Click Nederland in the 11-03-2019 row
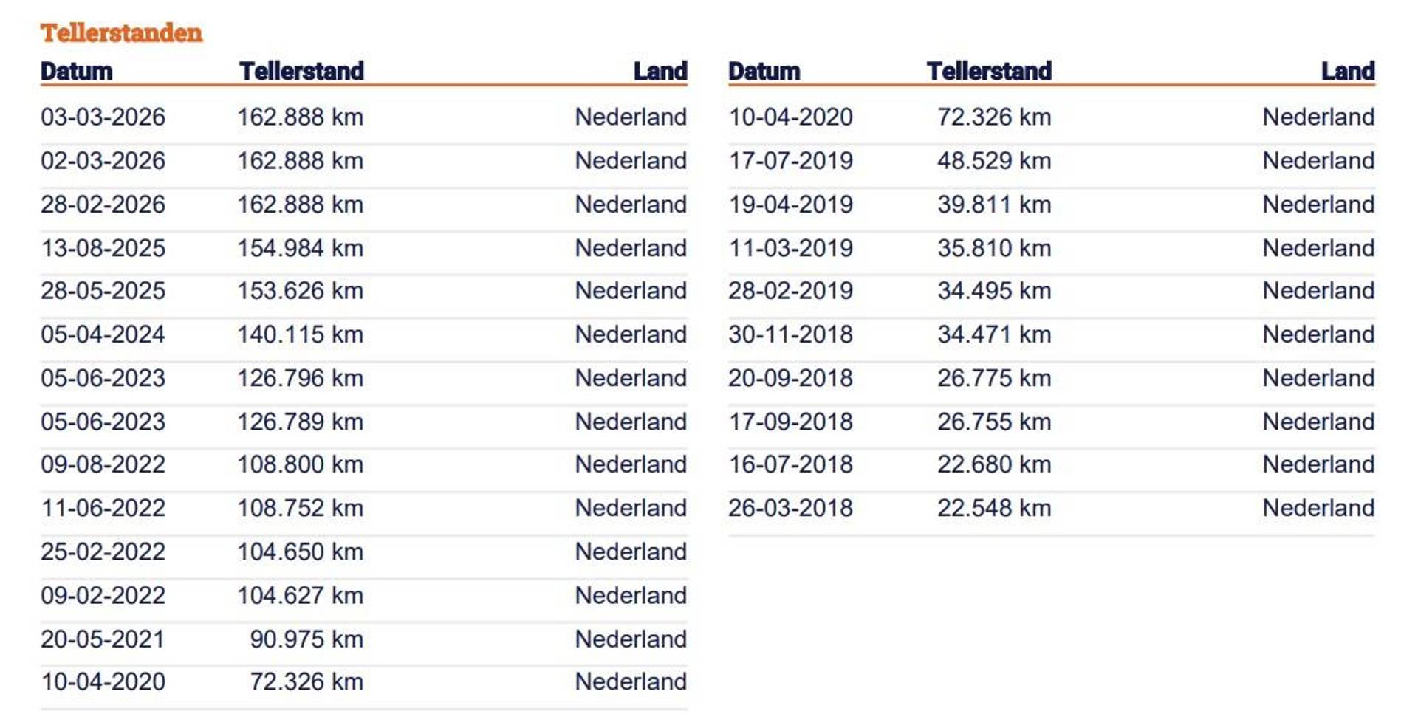Image resolution: width=1418 pixels, height=728 pixels. click(x=1318, y=248)
